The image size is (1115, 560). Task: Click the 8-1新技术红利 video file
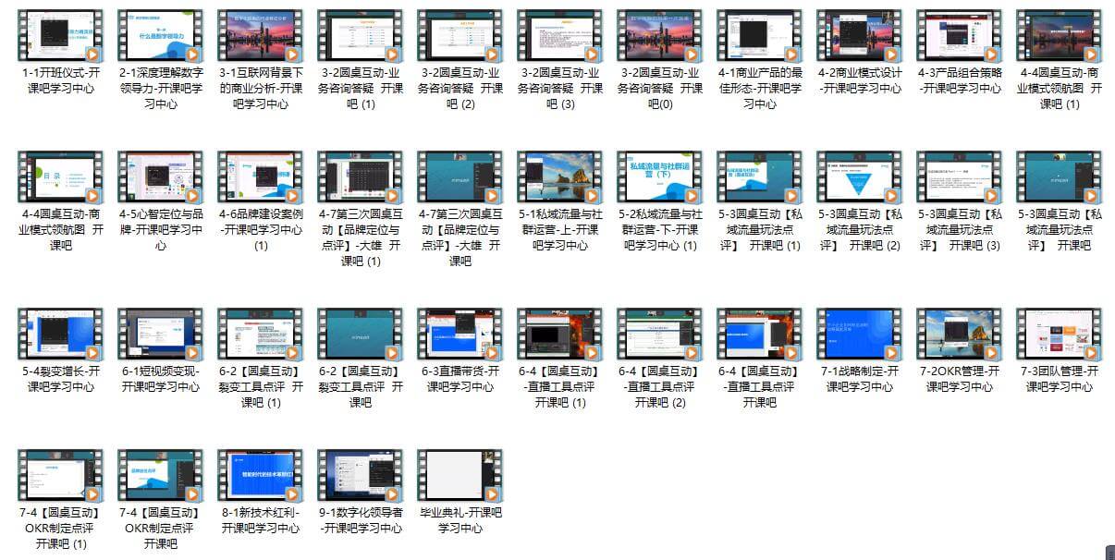[x=261, y=475]
